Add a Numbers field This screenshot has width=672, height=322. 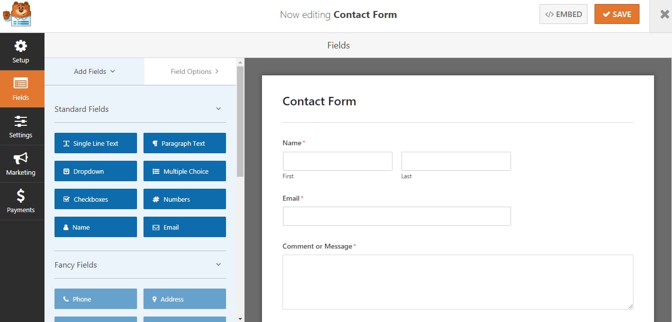click(184, 199)
